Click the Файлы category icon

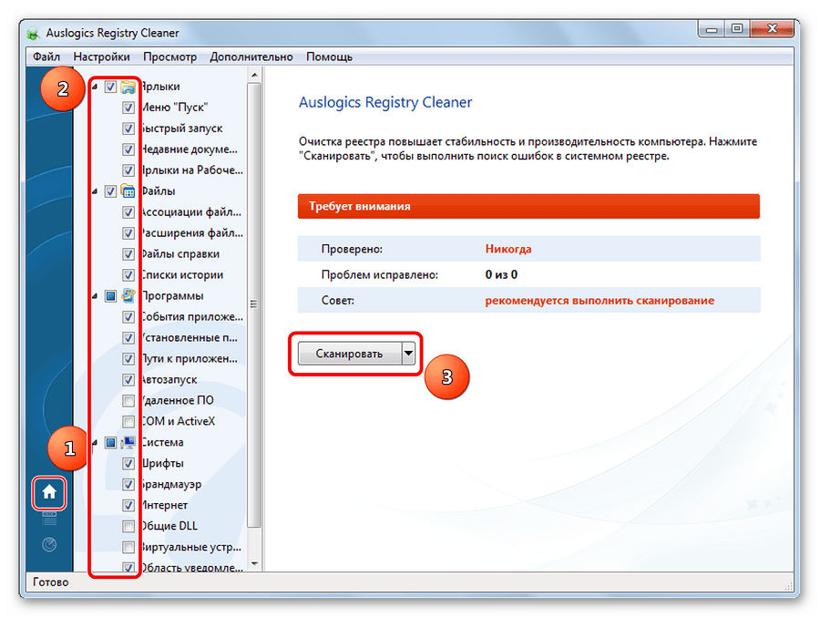point(128,191)
